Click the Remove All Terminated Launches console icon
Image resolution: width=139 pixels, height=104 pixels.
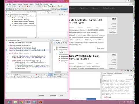[41, 75]
